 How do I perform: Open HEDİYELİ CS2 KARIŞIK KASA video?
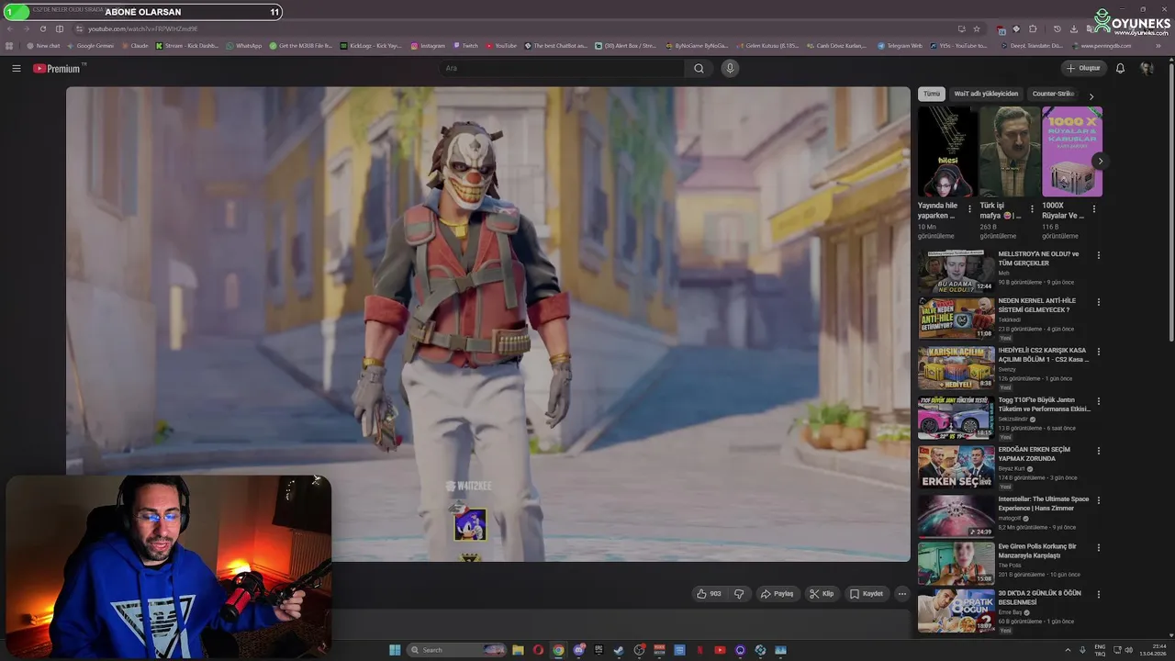(x=1044, y=354)
